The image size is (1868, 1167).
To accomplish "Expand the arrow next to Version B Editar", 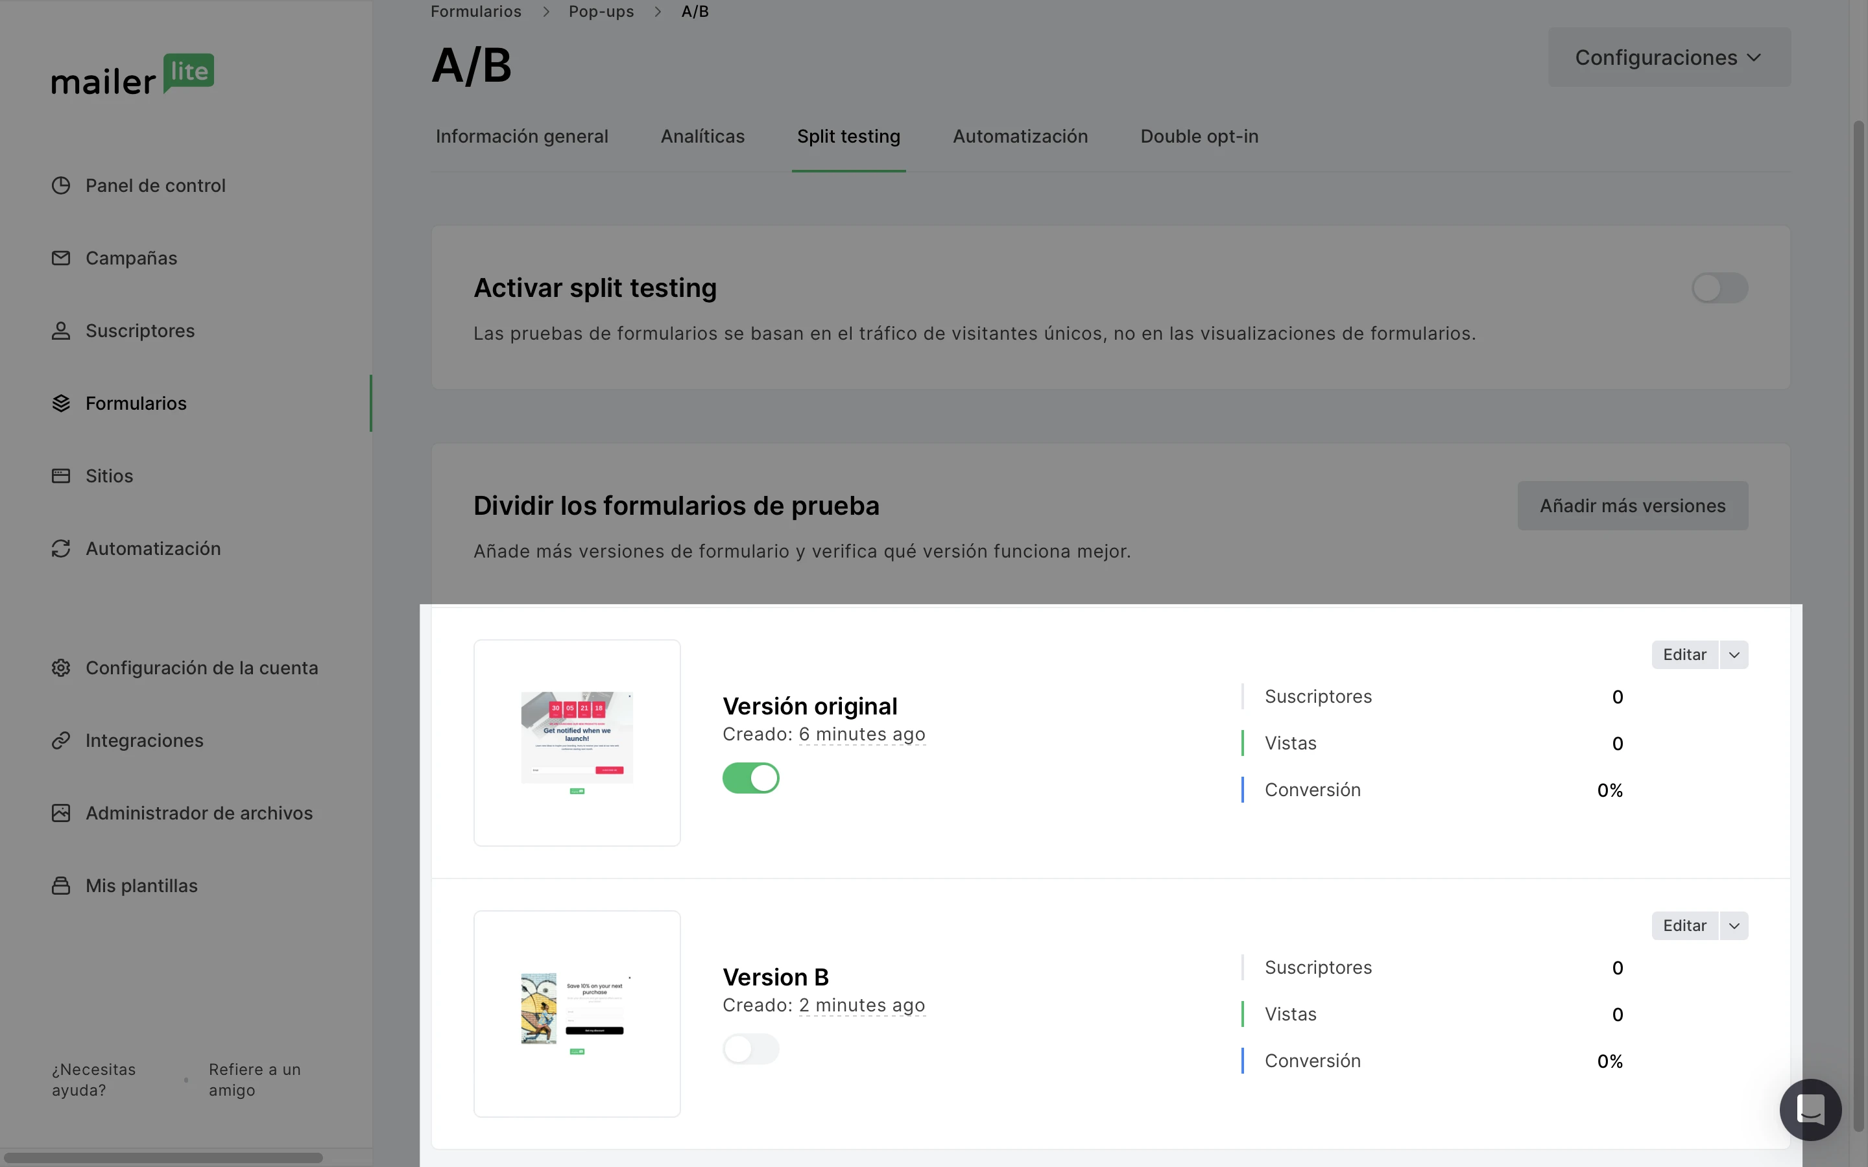I will (1734, 925).
